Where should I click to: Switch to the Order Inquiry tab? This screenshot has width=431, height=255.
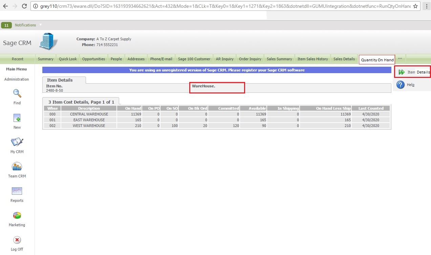250,59
